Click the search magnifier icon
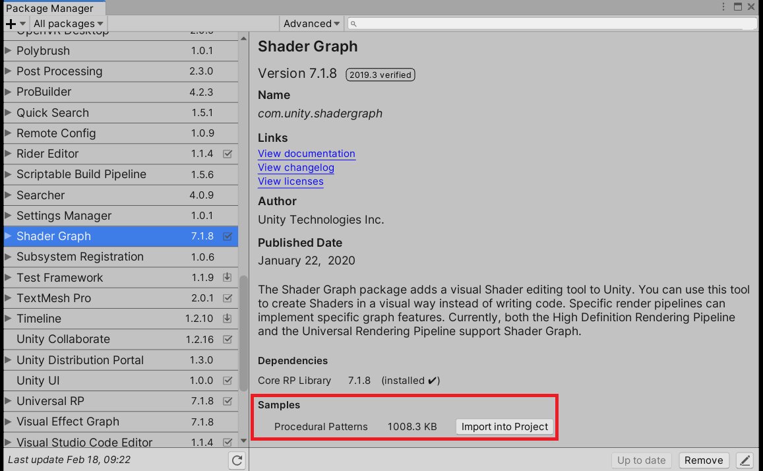Image resolution: width=763 pixels, height=471 pixels. pos(353,24)
